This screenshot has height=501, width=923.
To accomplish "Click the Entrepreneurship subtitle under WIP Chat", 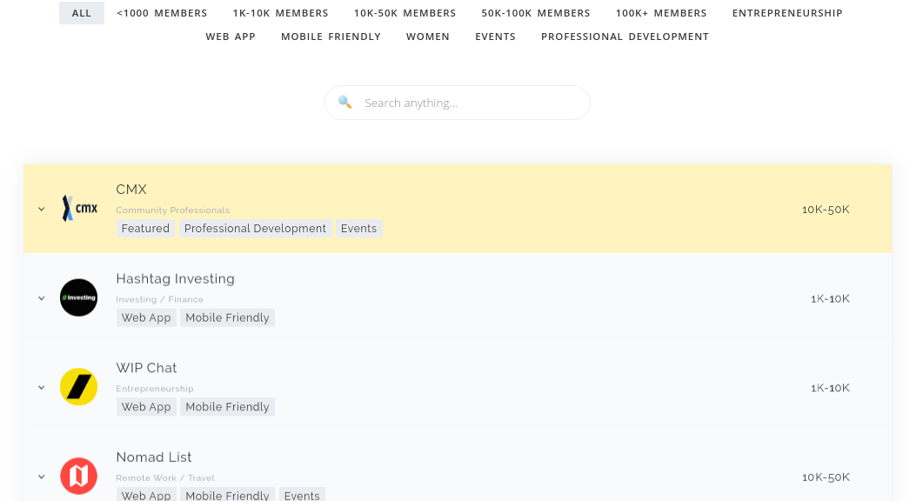I will point(155,389).
